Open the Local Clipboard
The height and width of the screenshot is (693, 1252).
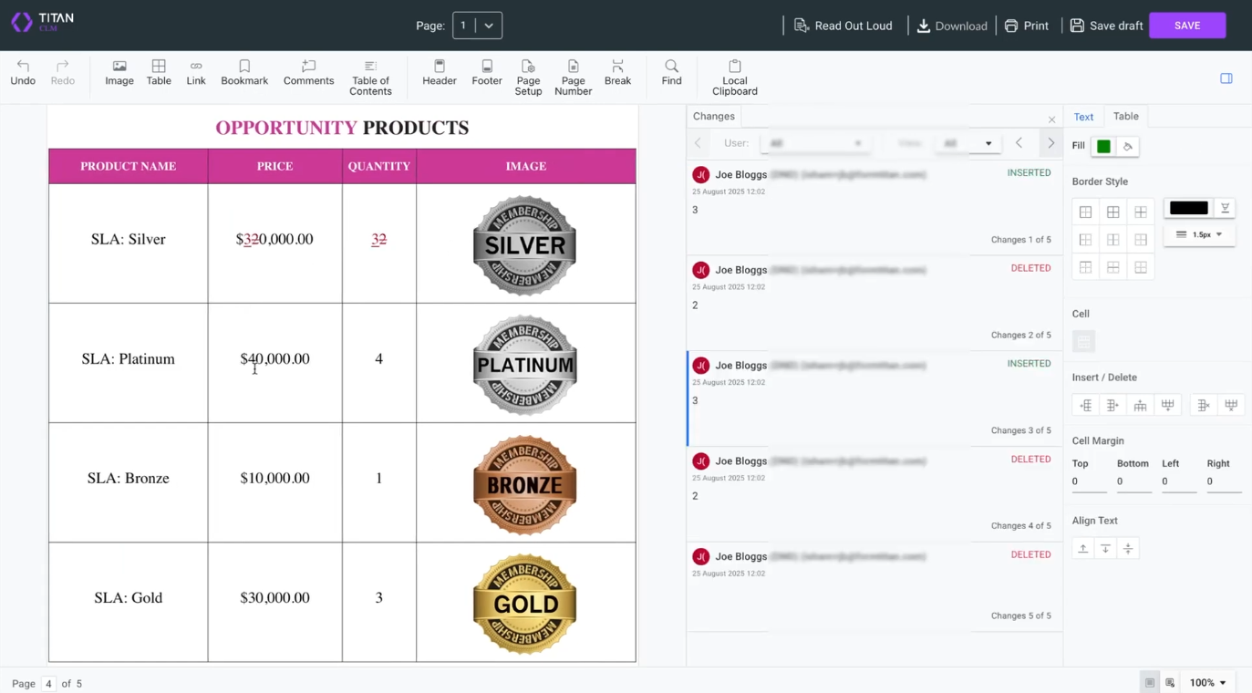tap(734, 77)
